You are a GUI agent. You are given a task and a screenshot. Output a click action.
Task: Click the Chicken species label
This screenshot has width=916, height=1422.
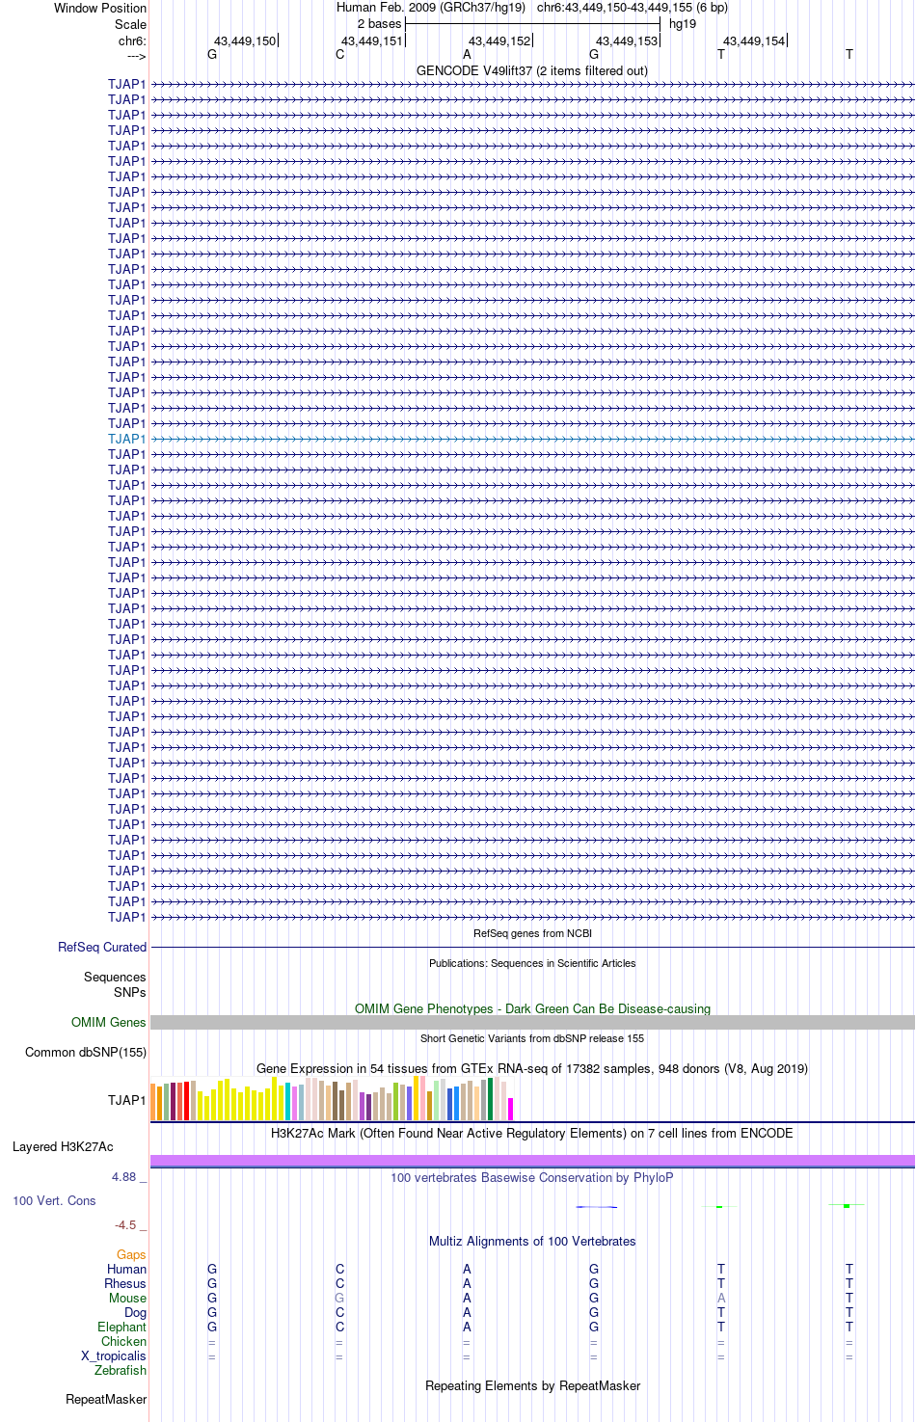click(x=123, y=1342)
